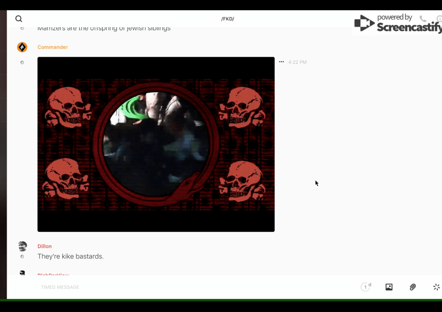Viewport: 442px width, 312px height.
Task: Click status dot below Commander's avatar
Action: click(x=22, y=62)
